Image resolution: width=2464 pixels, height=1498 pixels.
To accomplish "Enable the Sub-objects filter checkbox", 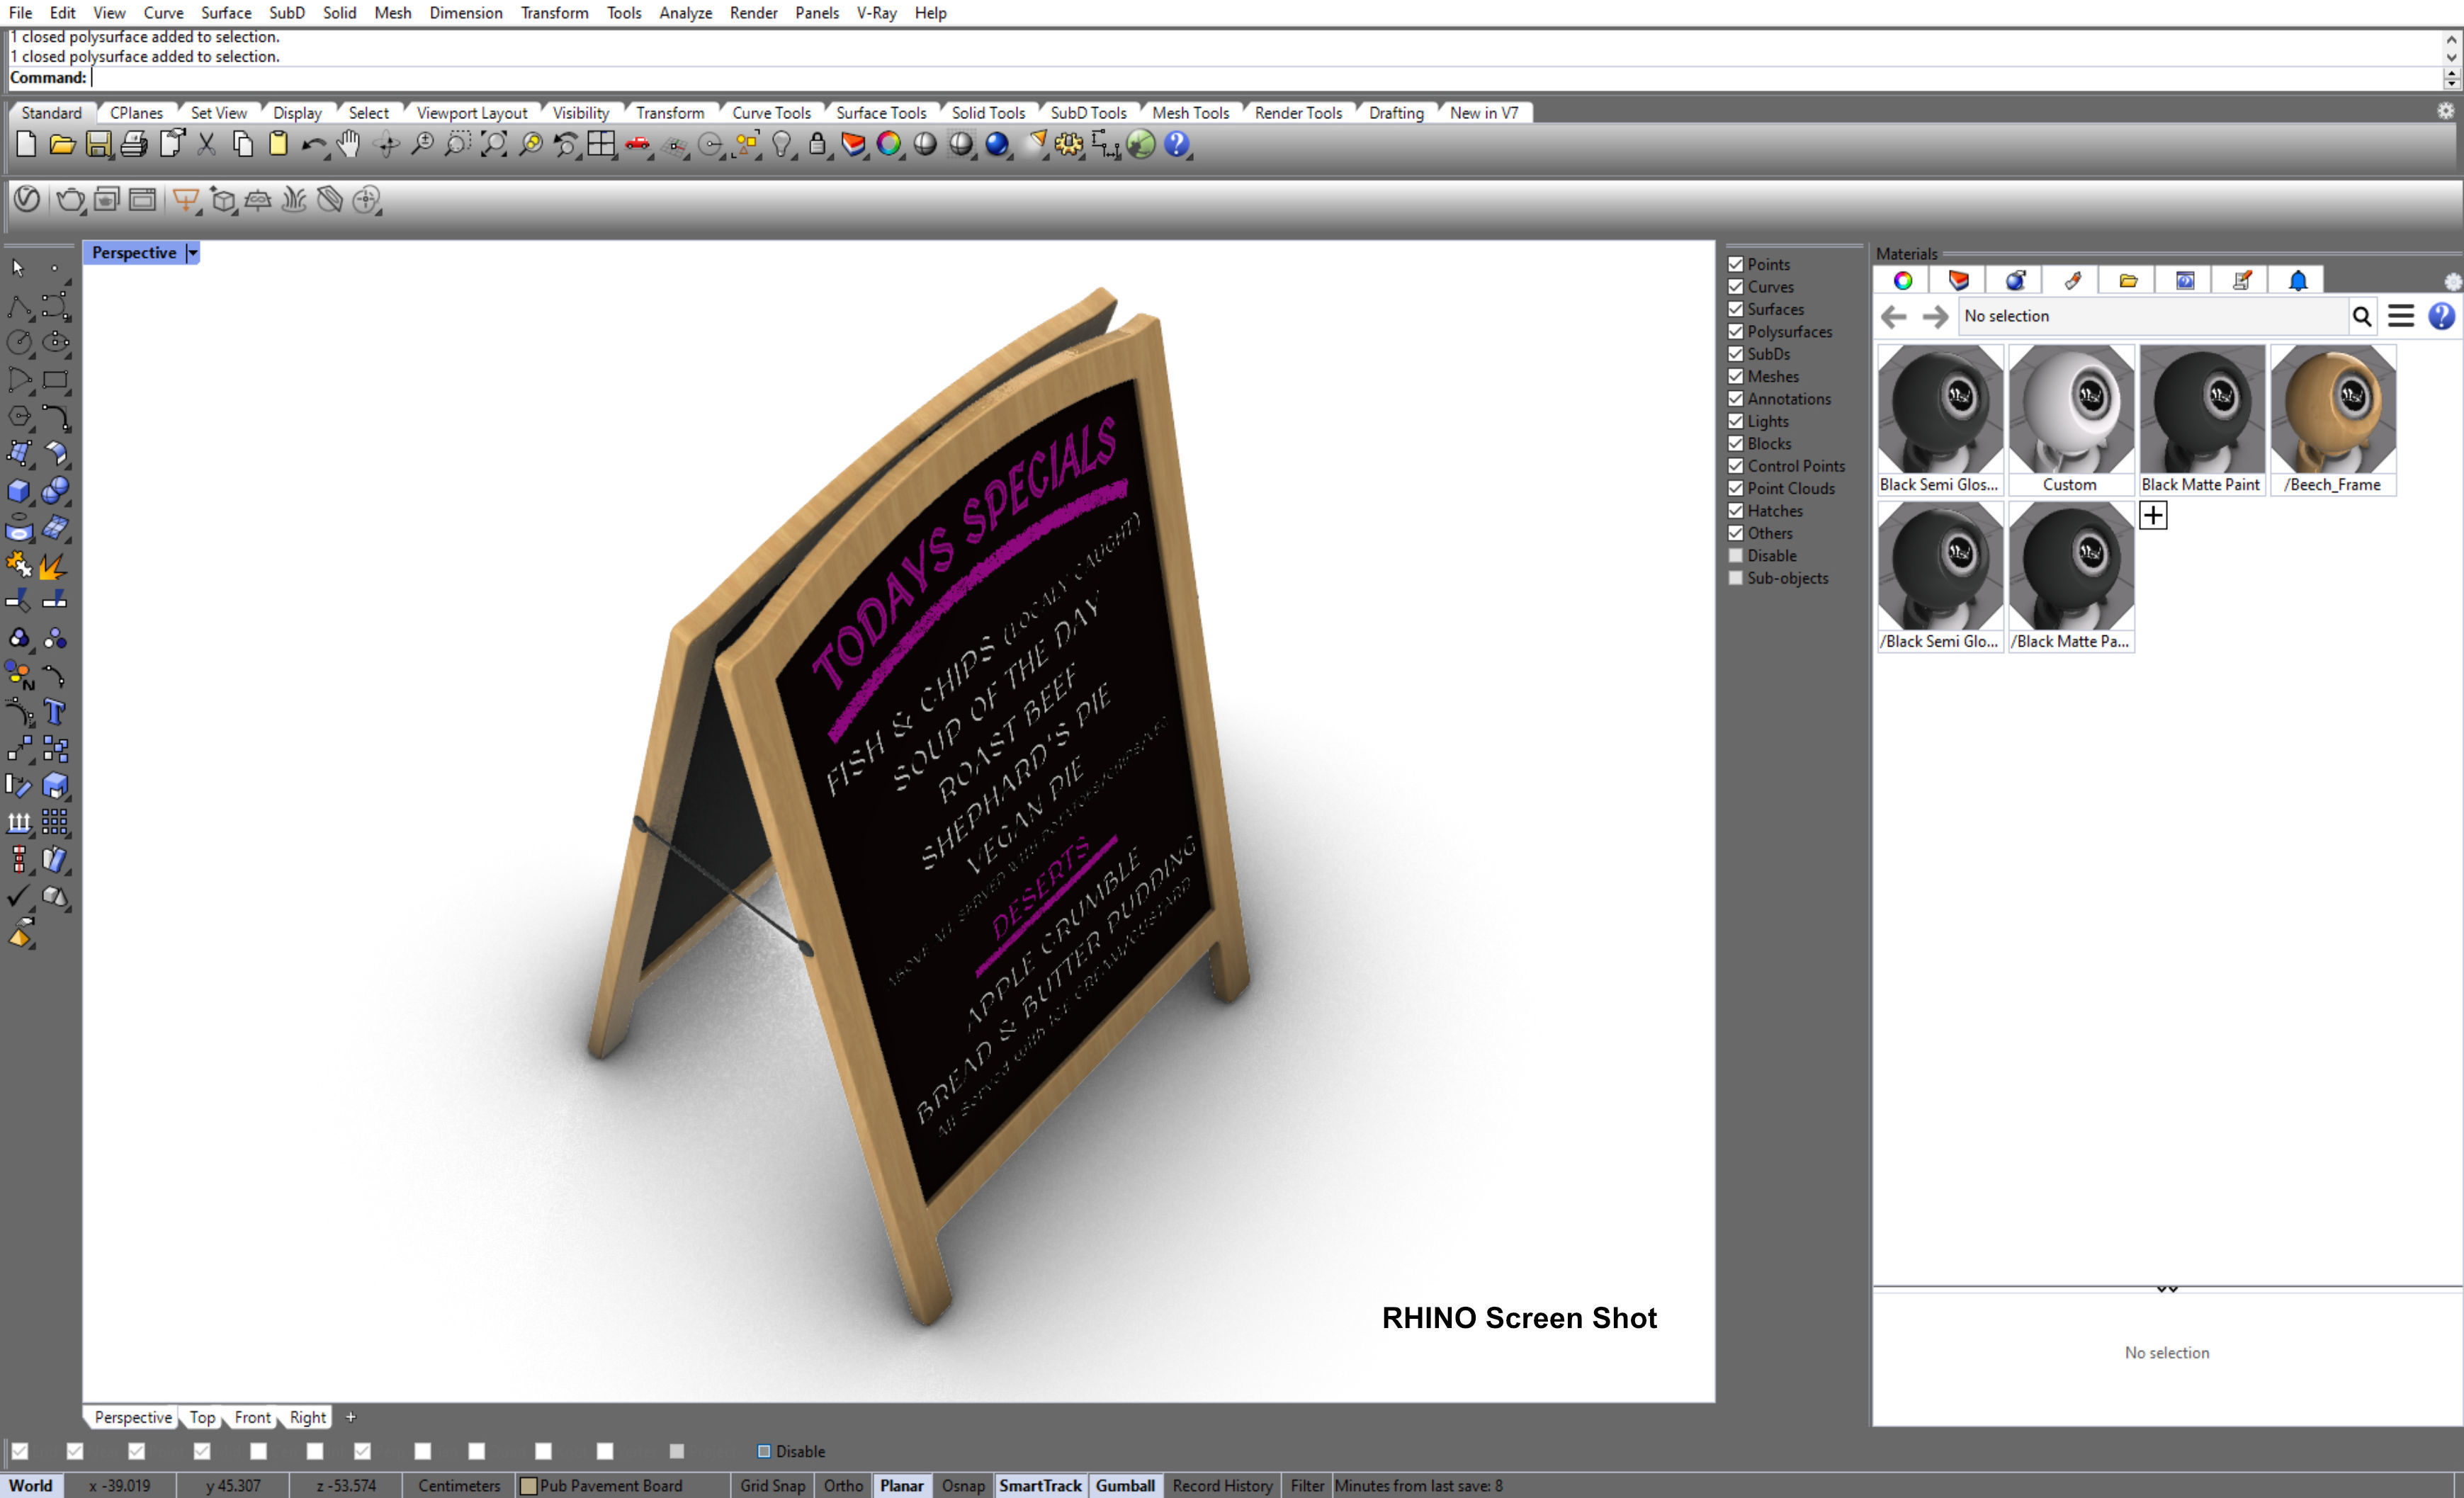I will [1736, 578].
